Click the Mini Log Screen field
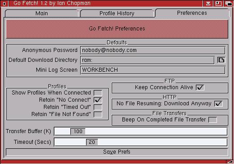 (153, 70)
